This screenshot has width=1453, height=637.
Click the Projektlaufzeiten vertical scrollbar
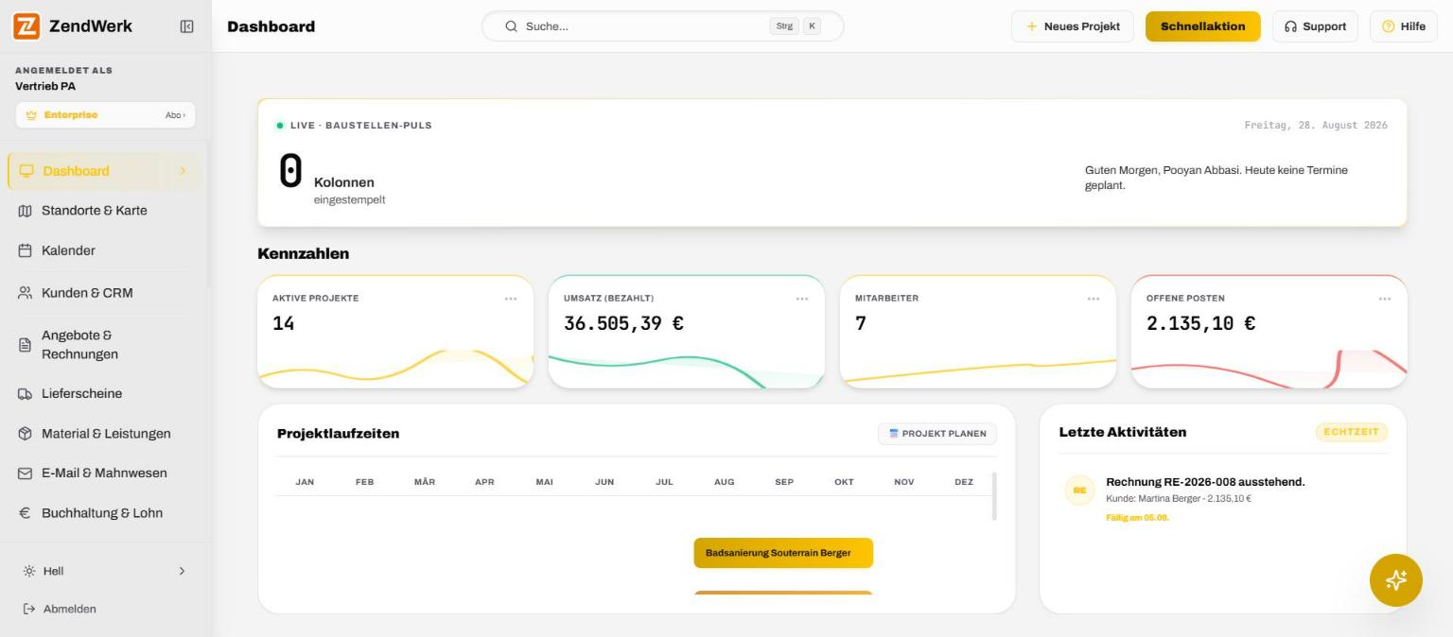993,496
